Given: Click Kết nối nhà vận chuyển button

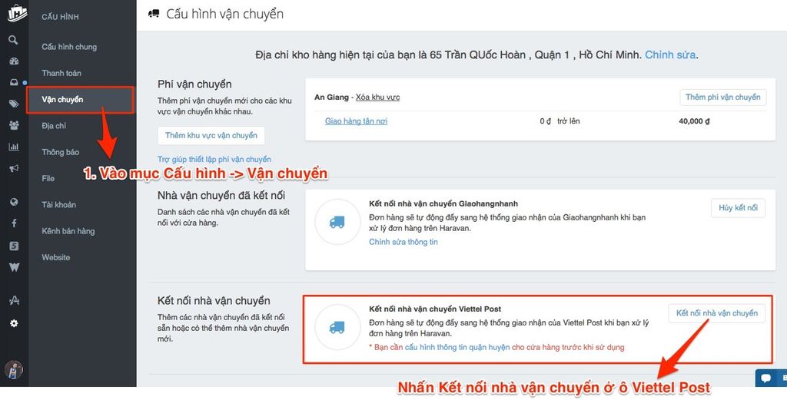Looking at the screenshot, I should (717, 313).
